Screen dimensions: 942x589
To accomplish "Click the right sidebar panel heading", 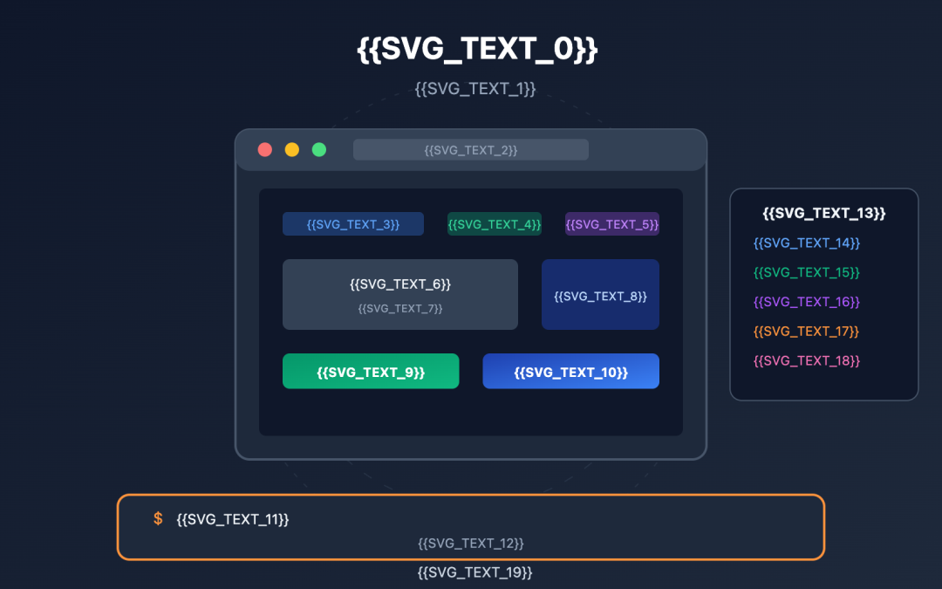I will pos(824,212).
